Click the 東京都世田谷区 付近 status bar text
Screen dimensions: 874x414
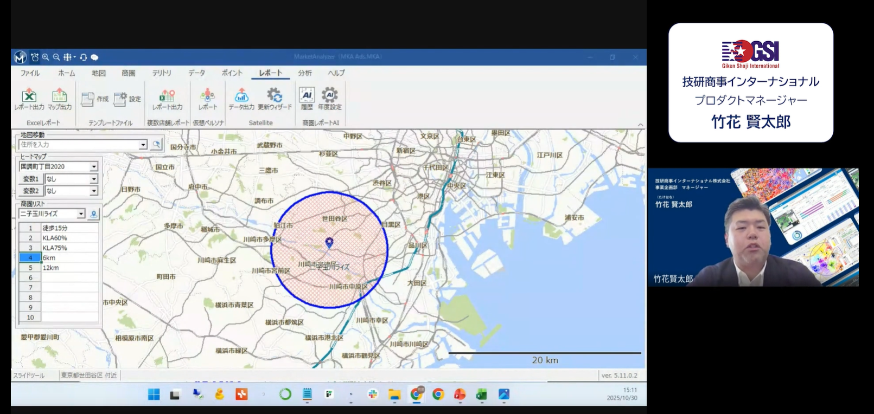89,376
